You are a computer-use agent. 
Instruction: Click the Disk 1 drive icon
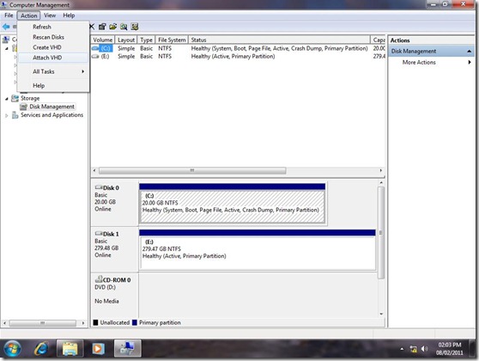pyautogui.click(x=99, y=234)
